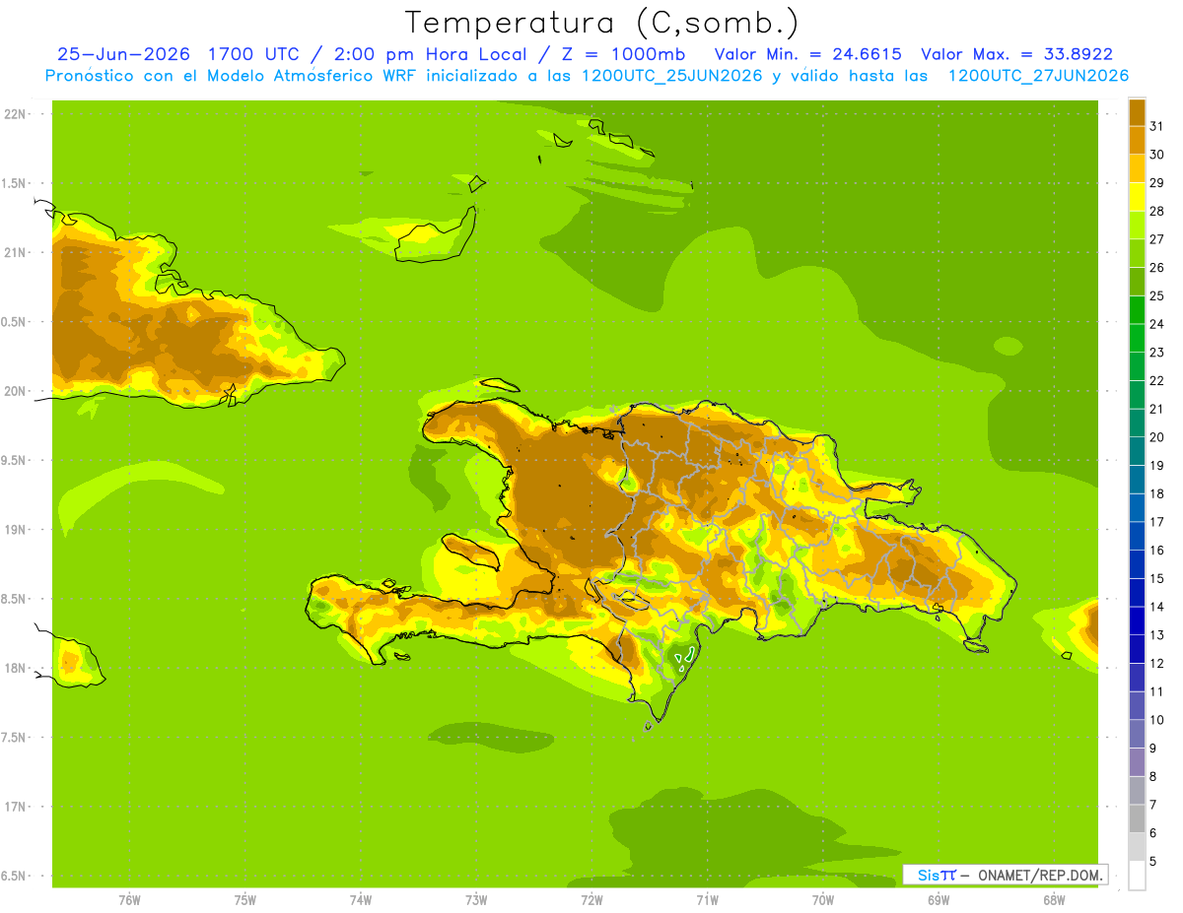Image resolution: width=1183 pixels, height=913 pixels.
Task: Pick the dark brown legend swatch above 31
Action: (1137, 112)
